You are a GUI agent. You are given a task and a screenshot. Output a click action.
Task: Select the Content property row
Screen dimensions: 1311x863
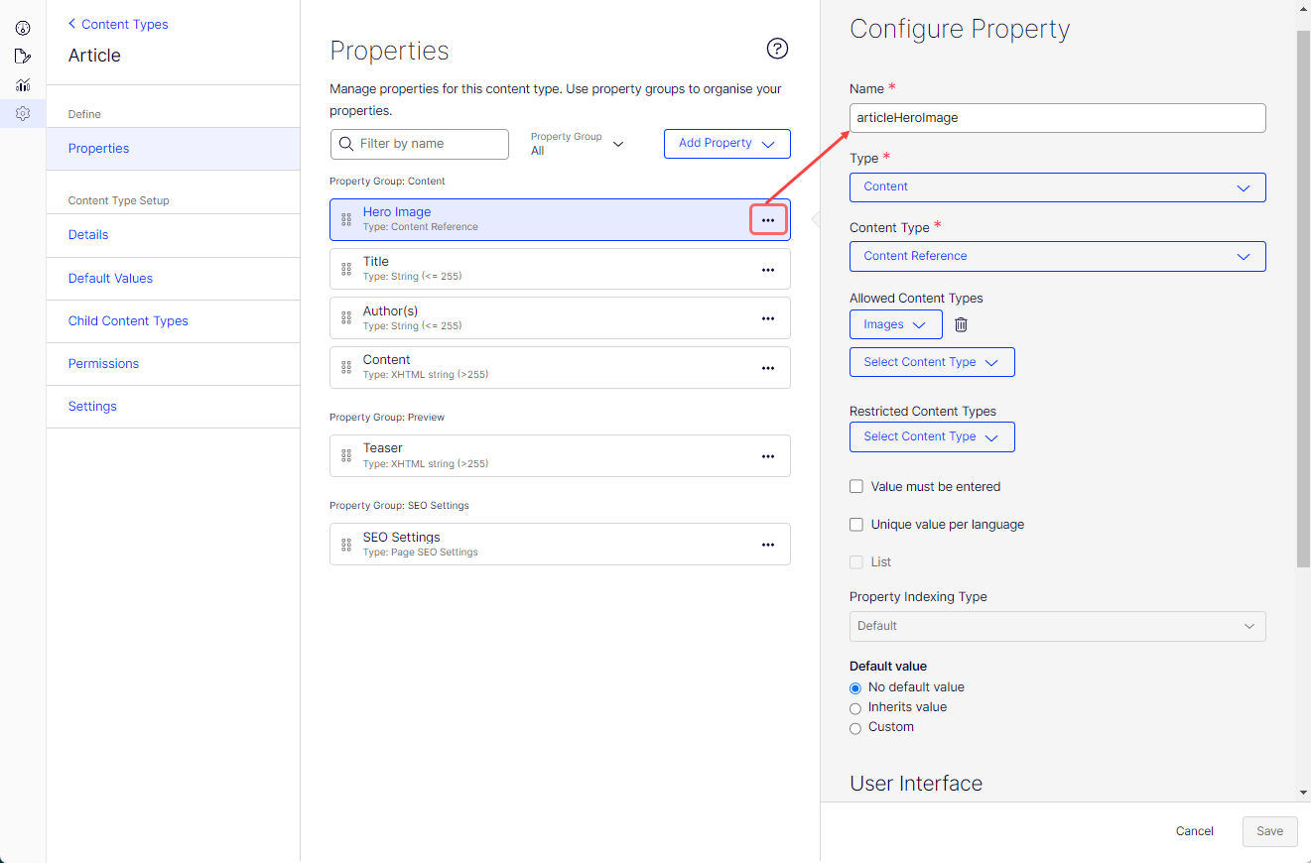560,367
